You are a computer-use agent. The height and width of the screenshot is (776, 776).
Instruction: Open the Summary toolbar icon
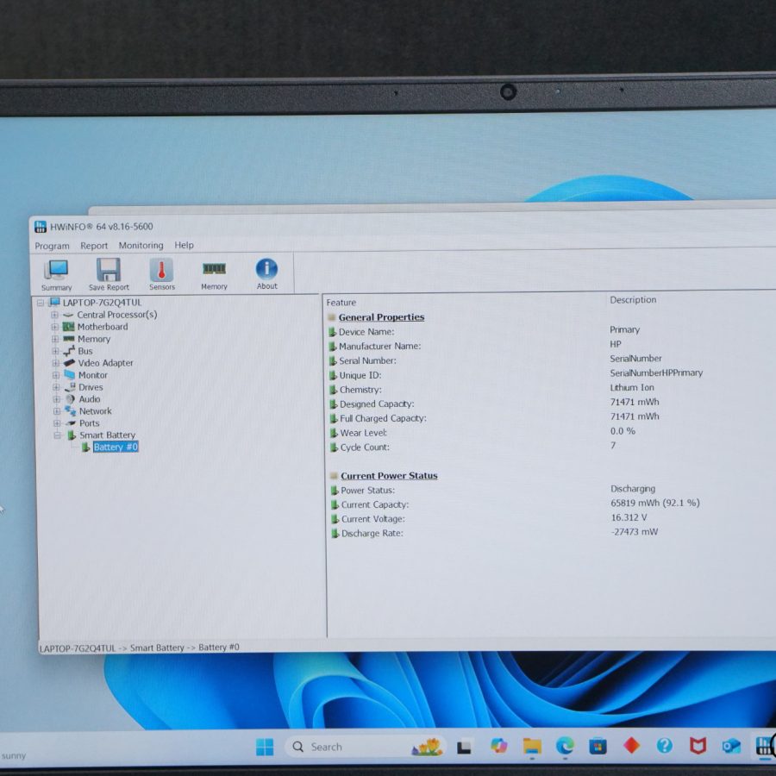tap(56, 275)
